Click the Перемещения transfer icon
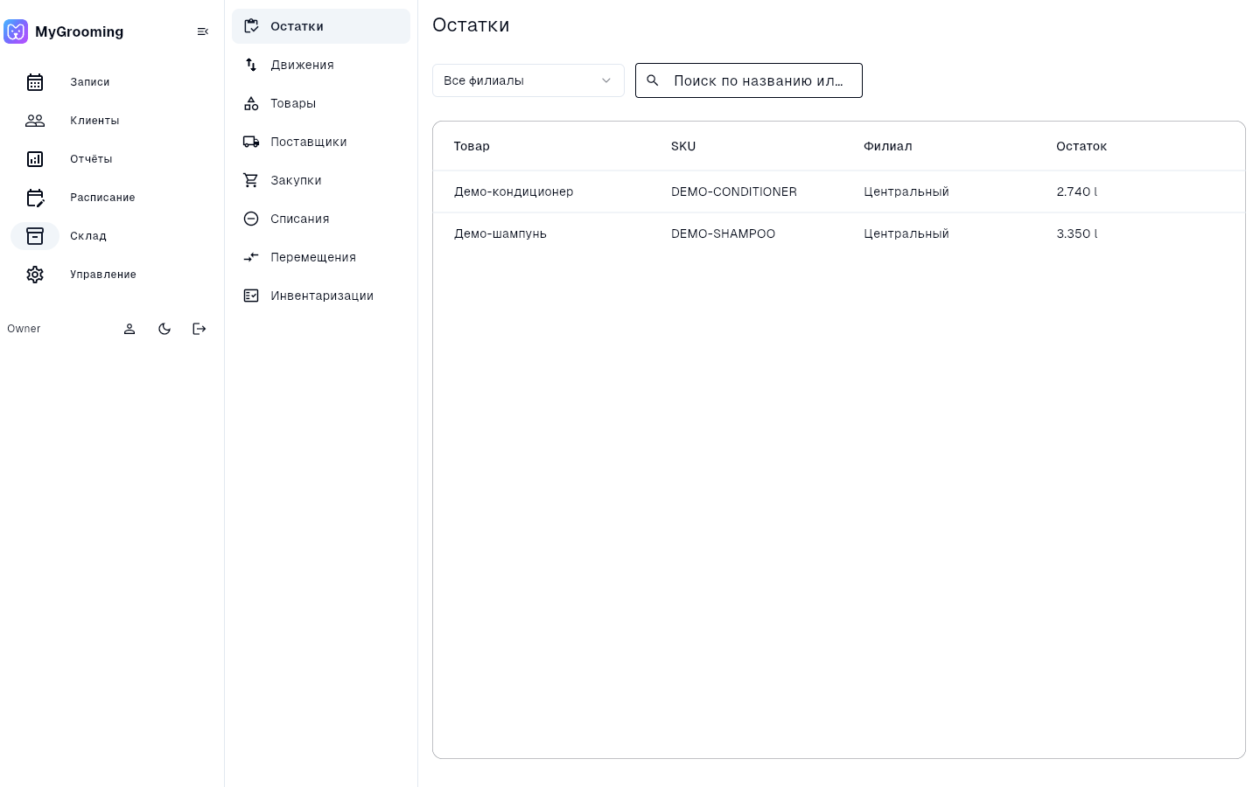Screen dimensions: 1260x787 [251, 257]
